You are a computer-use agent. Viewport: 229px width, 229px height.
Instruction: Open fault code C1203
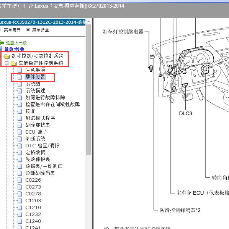[x=33, y=200]
